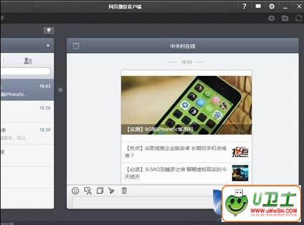
Task: Click the broom clear-chat icon
Action: click(x=112, y=191)
